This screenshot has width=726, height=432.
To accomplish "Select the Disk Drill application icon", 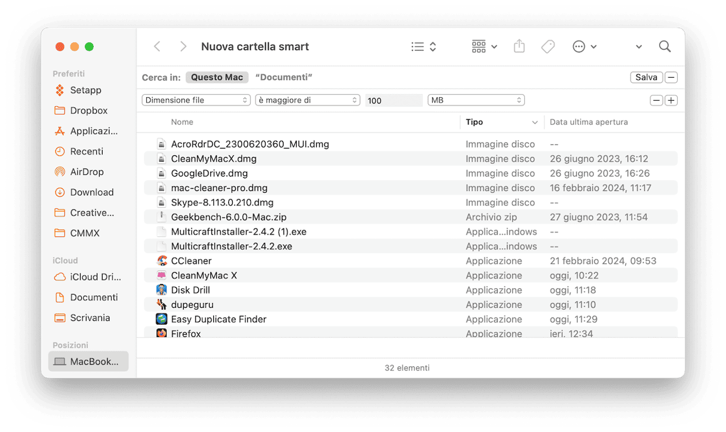I will coord(162,290).
